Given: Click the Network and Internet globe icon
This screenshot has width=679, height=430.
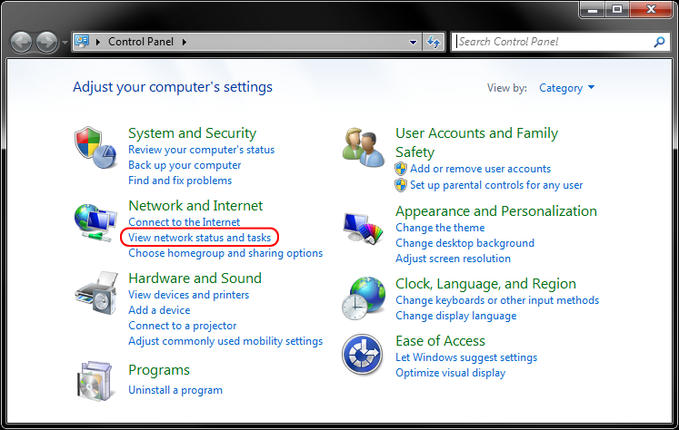Looking at the screenshot, I should (x=95, y=222).
